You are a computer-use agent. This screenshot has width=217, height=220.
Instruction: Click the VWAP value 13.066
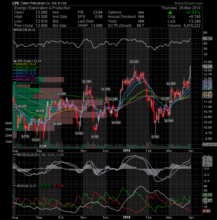pos(97,26)
